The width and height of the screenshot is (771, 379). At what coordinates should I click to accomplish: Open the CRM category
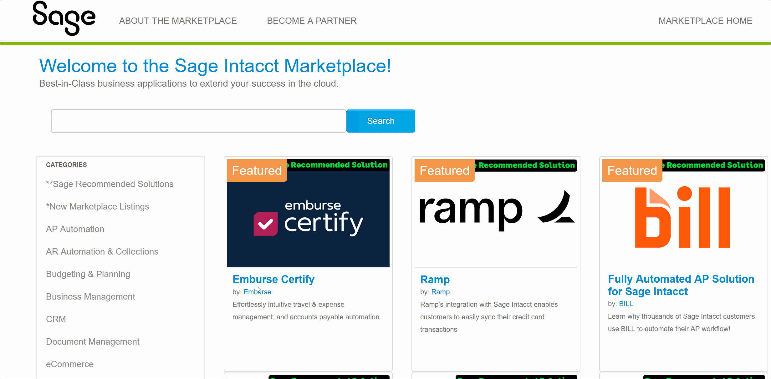56,319
